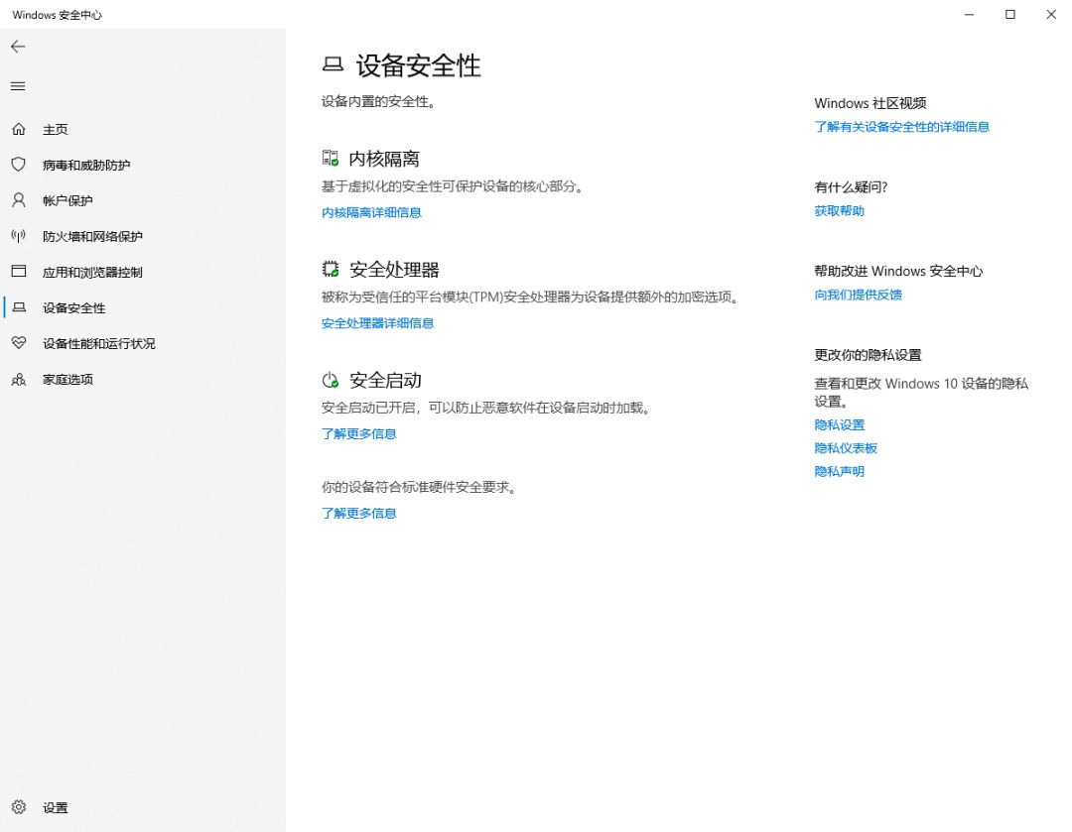Open 隐私仪表板 link
The height and width of the screenshot is (832, 1072).
click(x=846, y=448)
